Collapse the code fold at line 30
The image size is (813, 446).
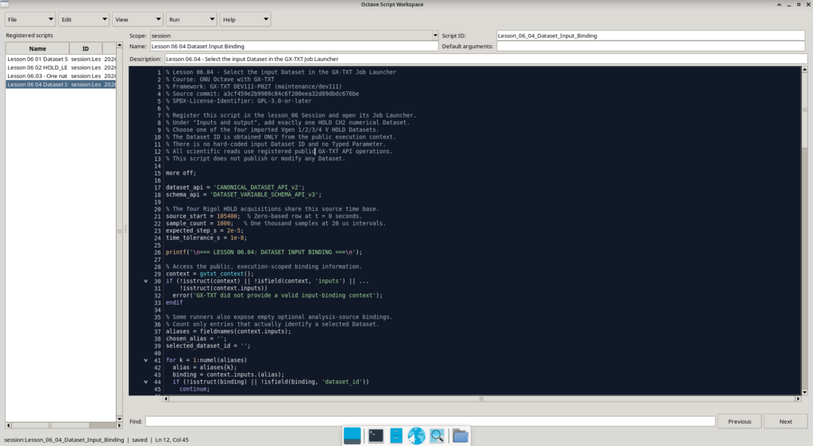[146, 281]
